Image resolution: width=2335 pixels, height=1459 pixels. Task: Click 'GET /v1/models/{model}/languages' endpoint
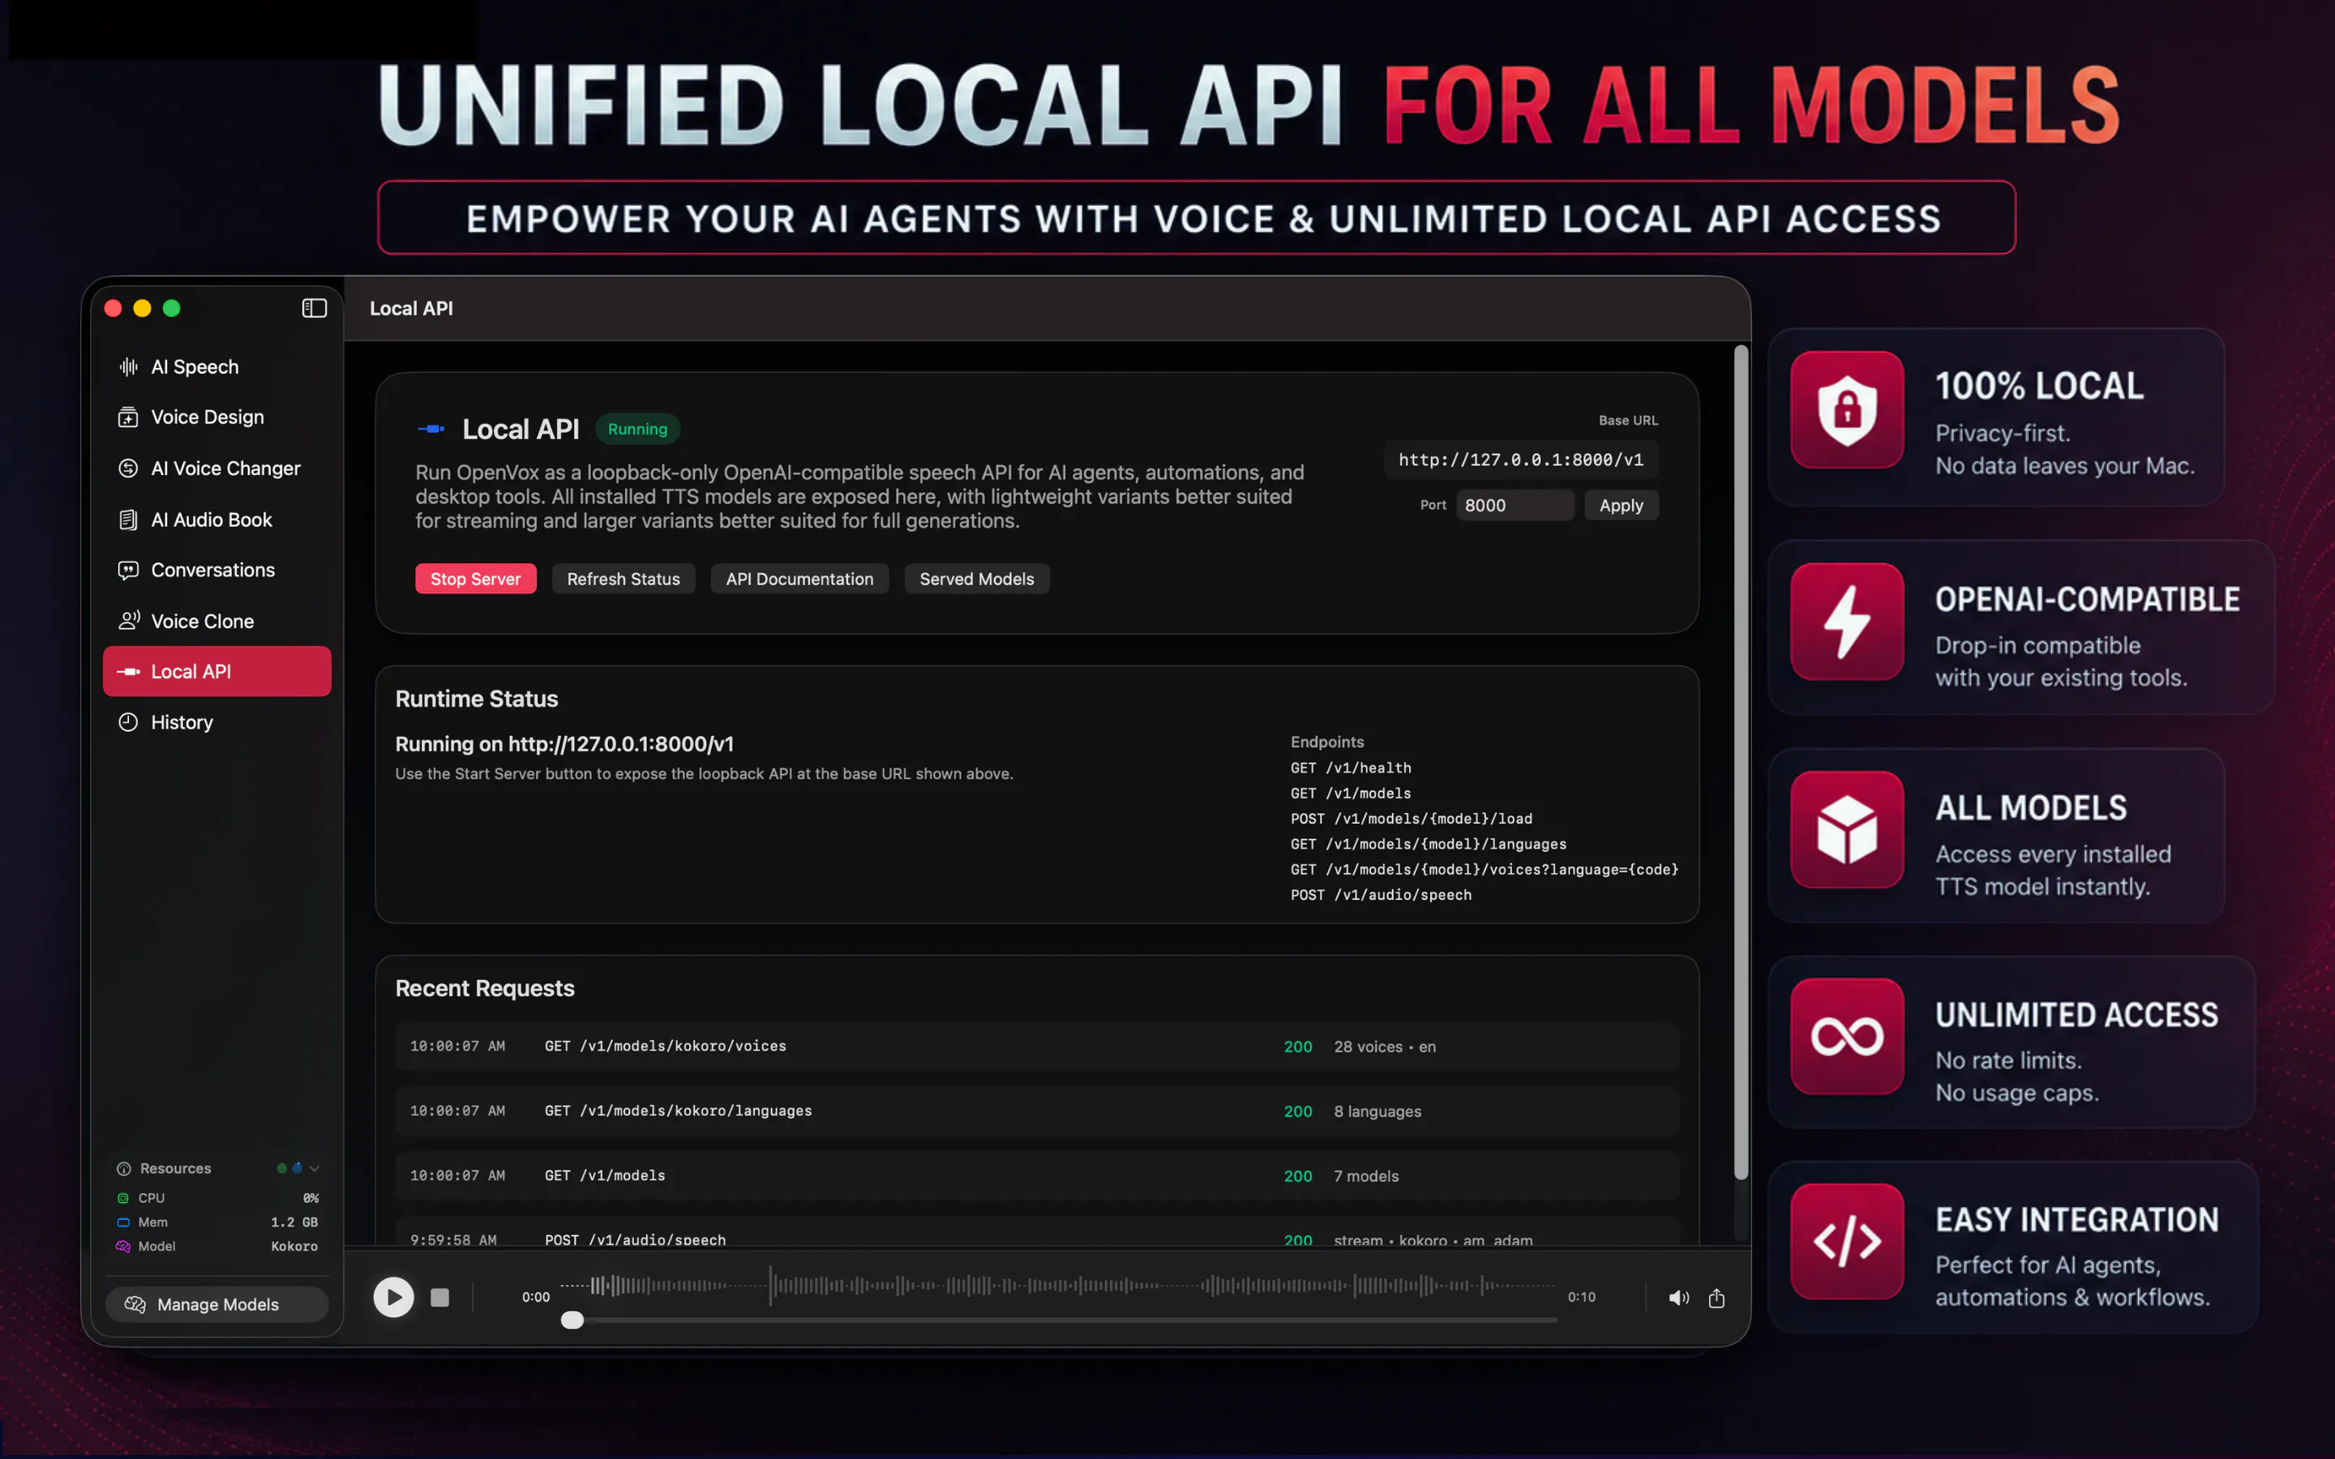point(1428,843)
